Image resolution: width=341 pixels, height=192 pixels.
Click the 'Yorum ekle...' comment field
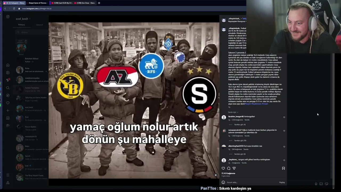point(252,182)
